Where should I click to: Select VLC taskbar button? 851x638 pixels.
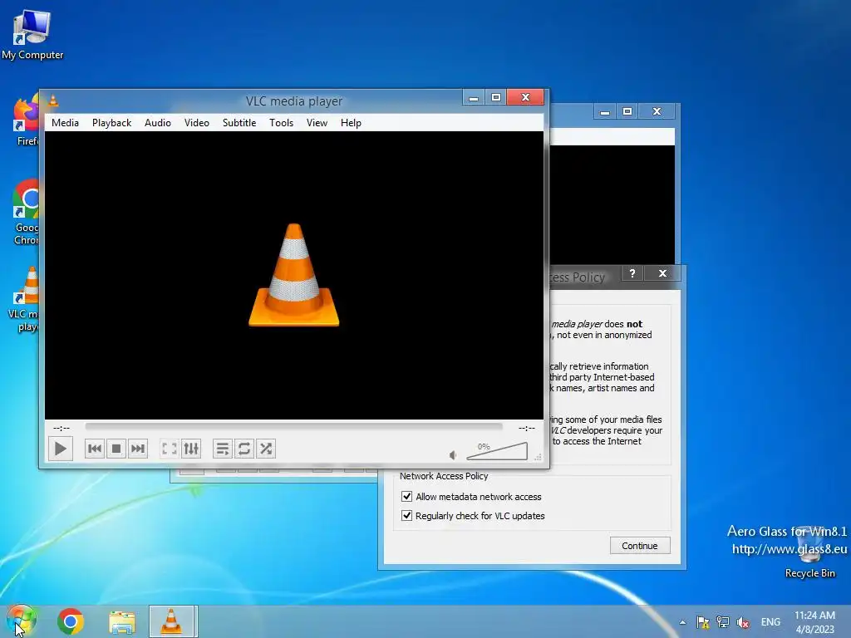tap(171, 621)
